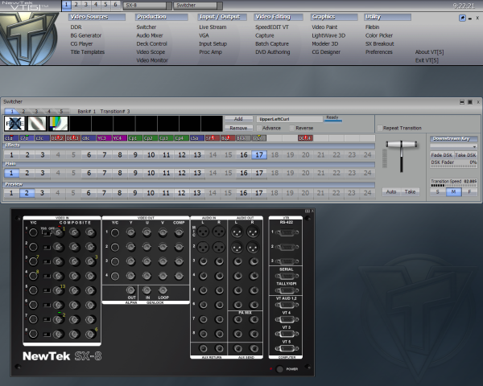Viewport: 483px width, 386px height.
Task: Click the UpperLeftCurl transition name field
Action: (290, 119)
